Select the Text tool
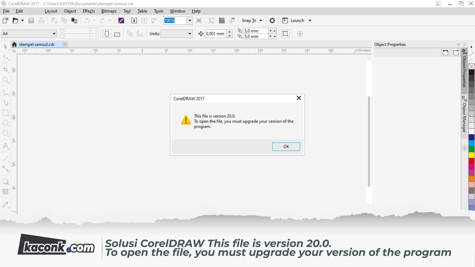Image resolution: width=475 pixels, height=267 pixels. click(x=6, y=146)
